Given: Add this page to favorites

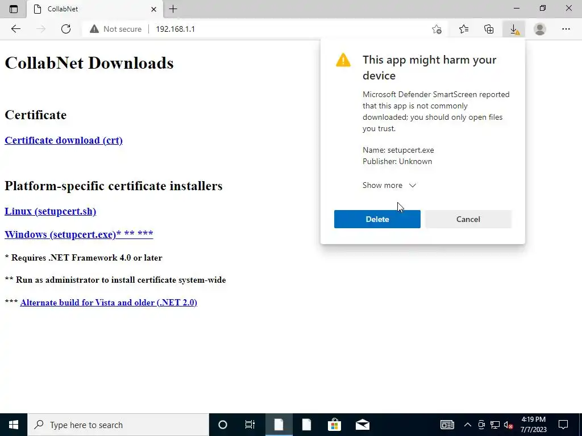Looking at the screenshot, I should tap(437, 29).
